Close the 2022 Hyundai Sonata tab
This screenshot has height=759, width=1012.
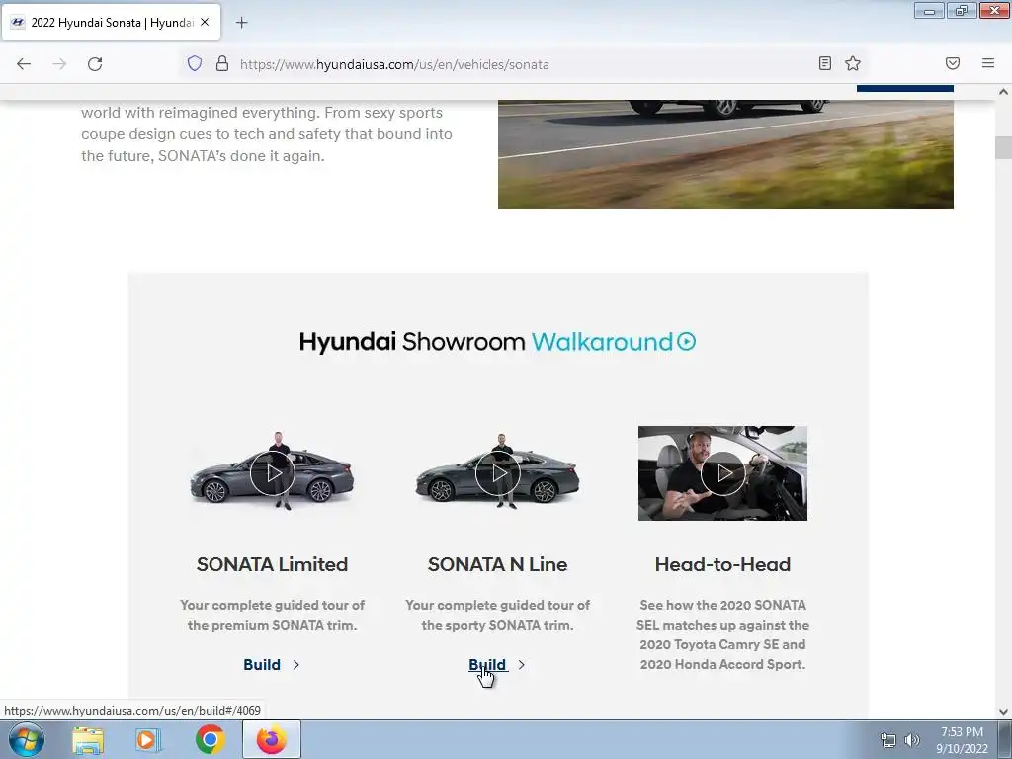[205, 22]
